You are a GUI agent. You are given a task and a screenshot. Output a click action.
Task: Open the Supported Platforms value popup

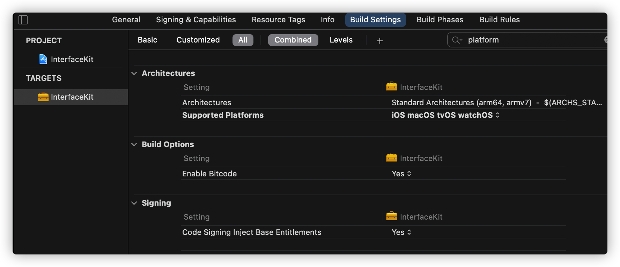445,115
